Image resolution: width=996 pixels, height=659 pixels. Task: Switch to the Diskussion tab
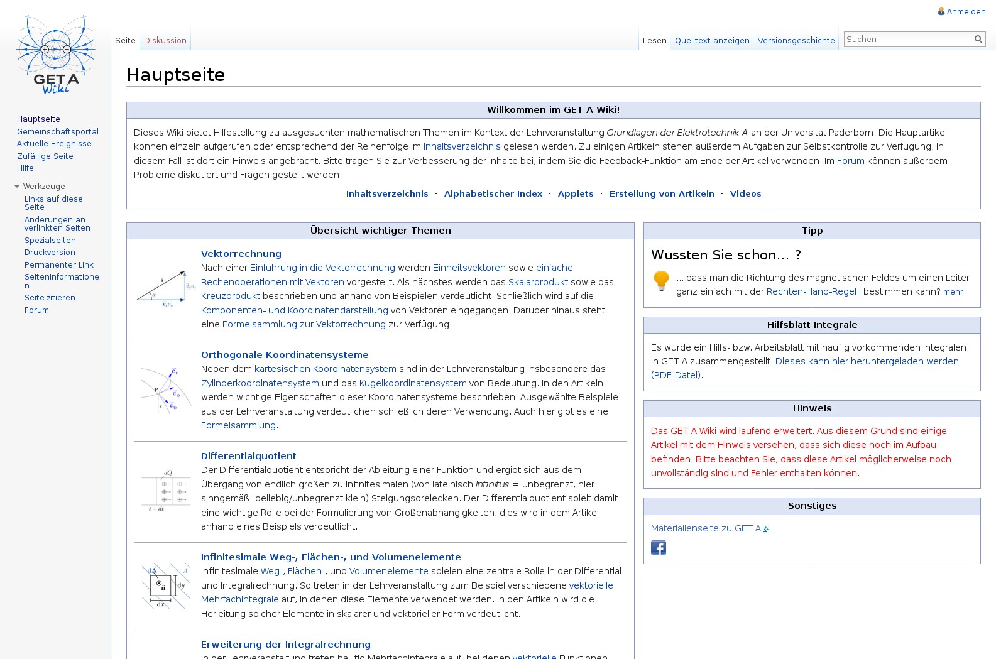(165, 40)
